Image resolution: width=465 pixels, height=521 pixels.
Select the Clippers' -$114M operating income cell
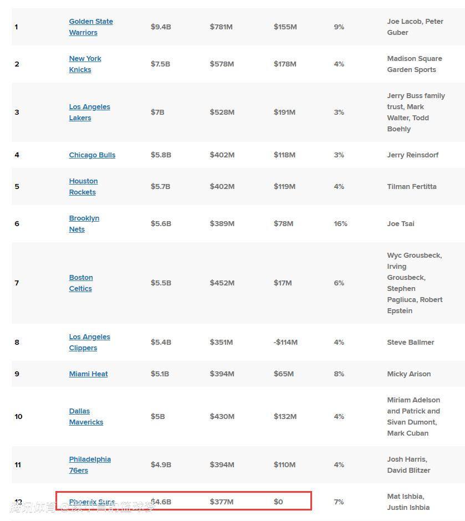[x=285, y=343]
